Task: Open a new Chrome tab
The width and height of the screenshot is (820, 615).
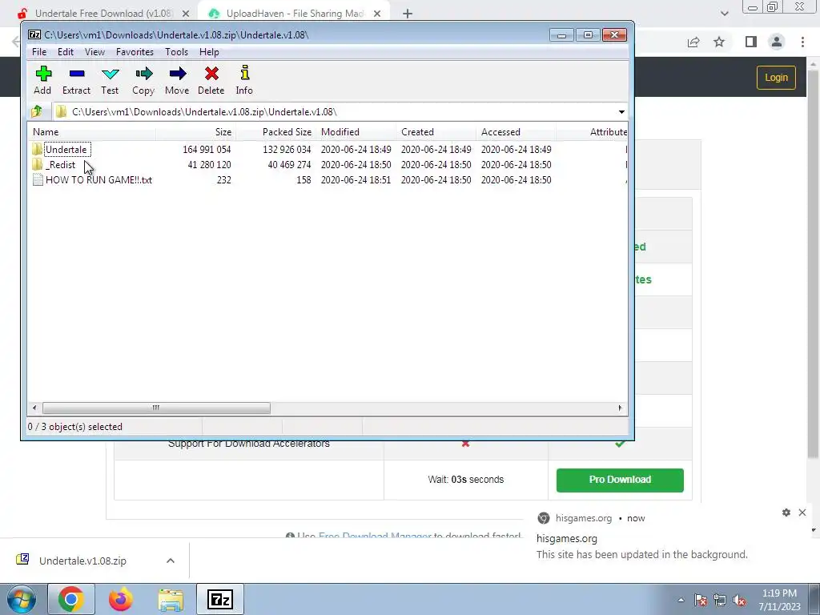Action: click(408, 14)
